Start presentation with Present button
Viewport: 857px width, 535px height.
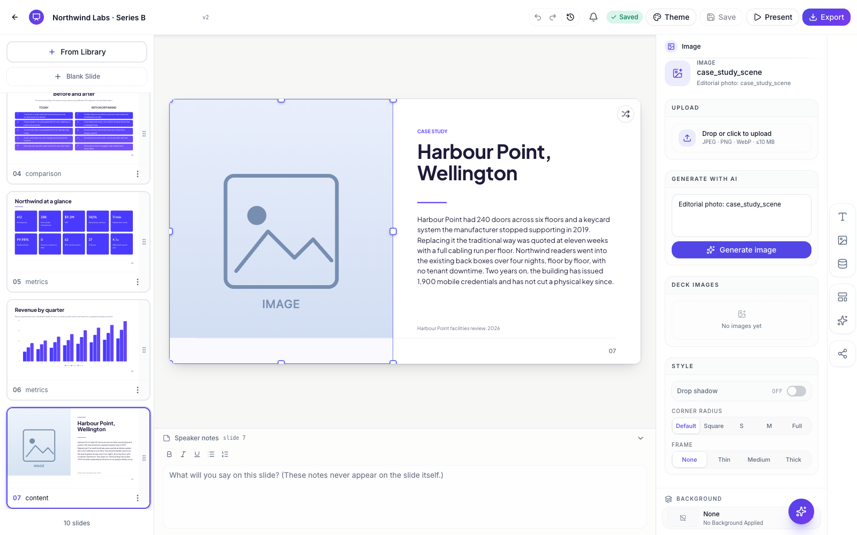772,17
